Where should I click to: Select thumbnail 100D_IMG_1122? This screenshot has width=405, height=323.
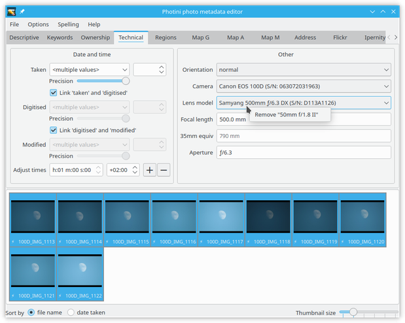tap(80, 274)
